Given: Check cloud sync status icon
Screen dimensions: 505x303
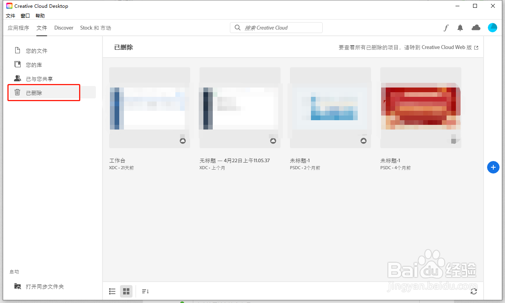Looking at the screenshot, I should (x=476, y=28).
